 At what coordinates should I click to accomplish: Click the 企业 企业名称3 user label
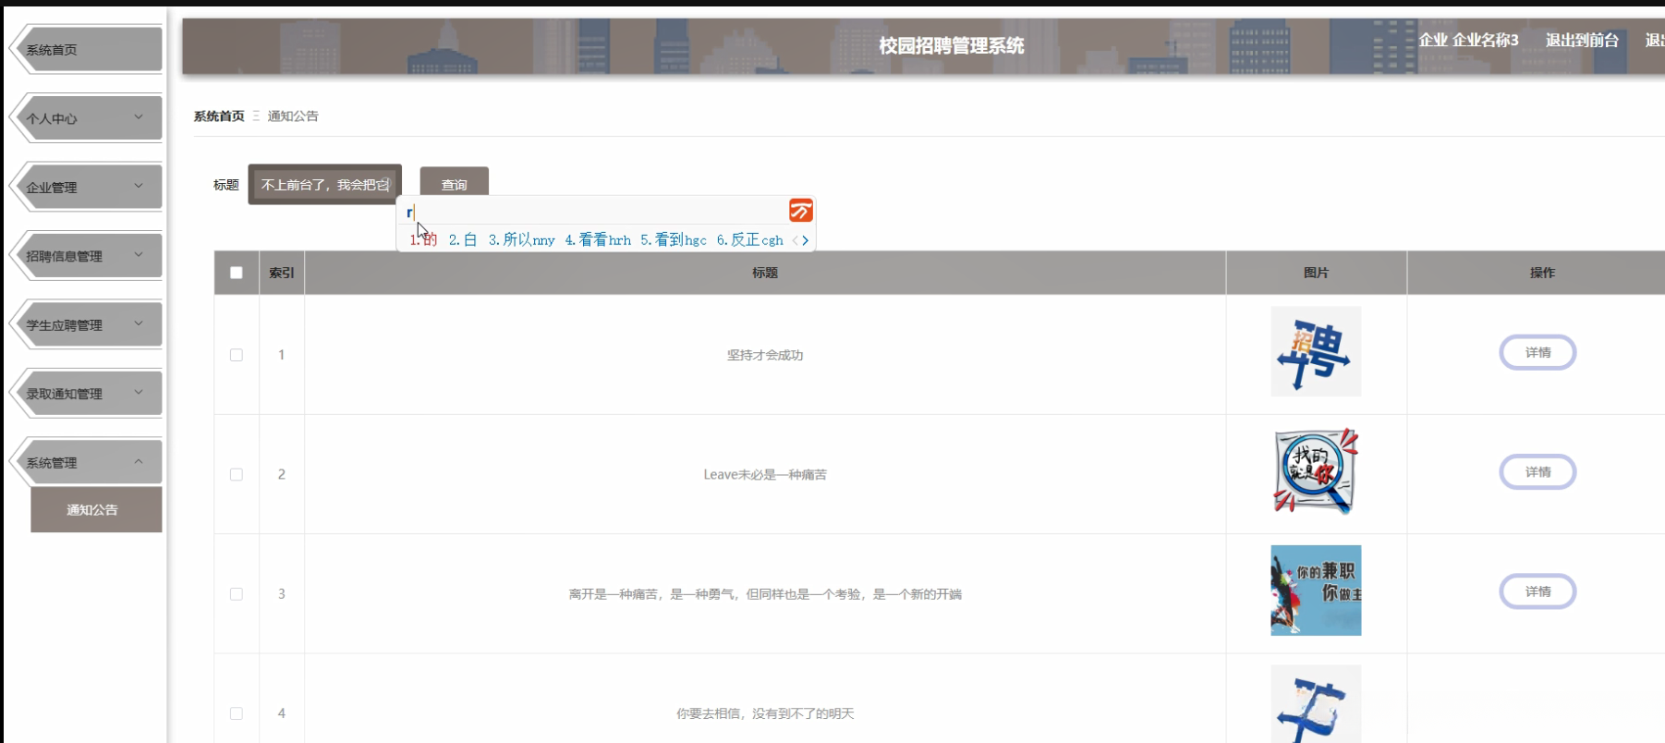pyautogui.click(x=1468, y=40)
